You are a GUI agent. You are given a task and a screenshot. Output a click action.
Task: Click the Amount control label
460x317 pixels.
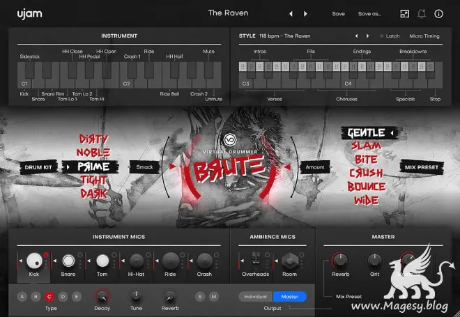(x=315, y=167)
